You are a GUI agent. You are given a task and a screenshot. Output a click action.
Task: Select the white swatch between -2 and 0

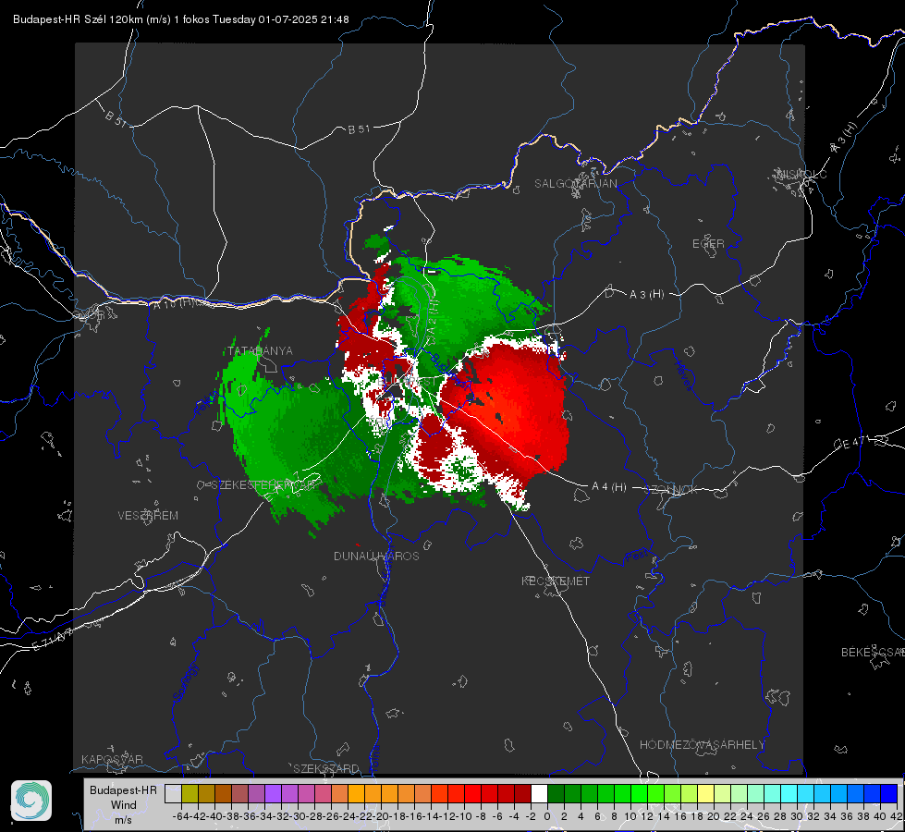539,794
